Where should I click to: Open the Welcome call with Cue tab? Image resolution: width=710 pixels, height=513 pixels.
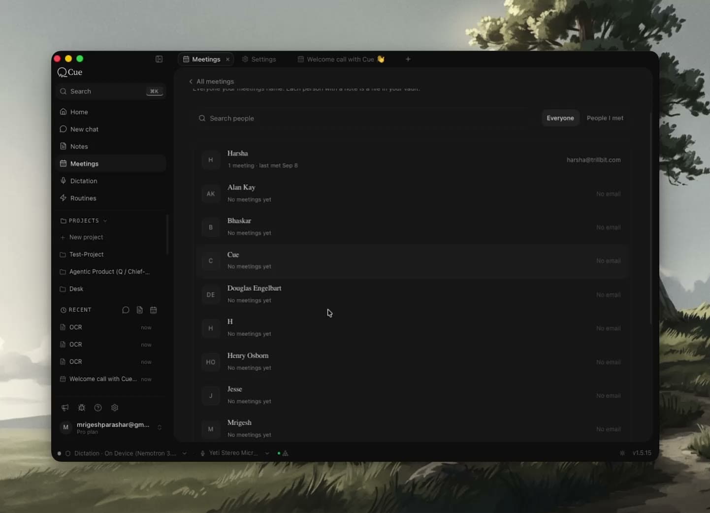point(341,59)
